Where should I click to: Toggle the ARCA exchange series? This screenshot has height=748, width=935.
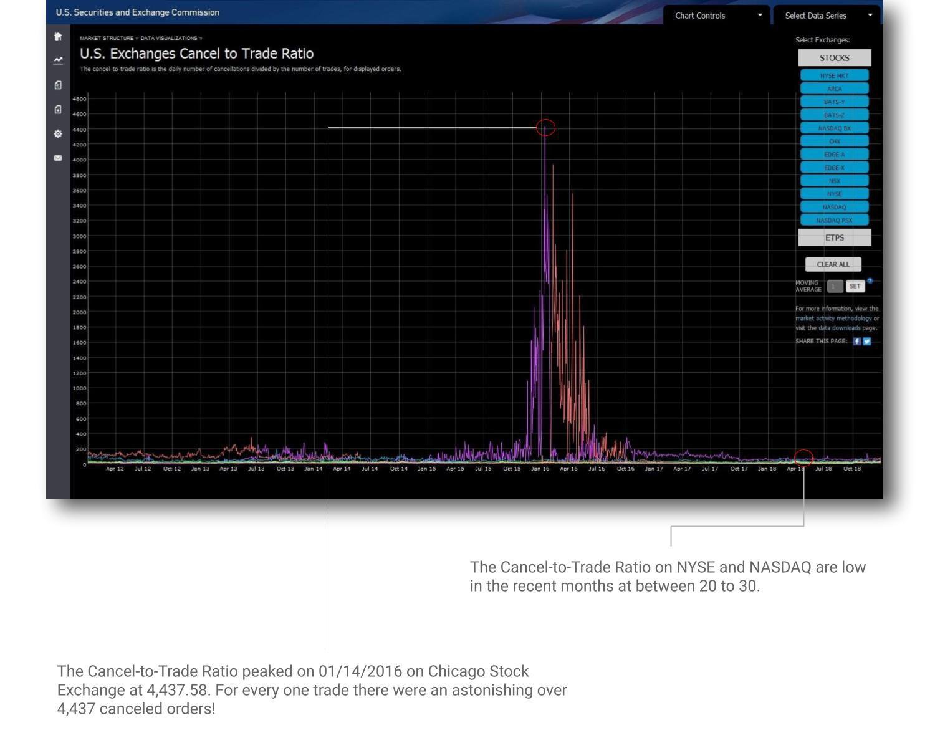click(x=834, y=89)
